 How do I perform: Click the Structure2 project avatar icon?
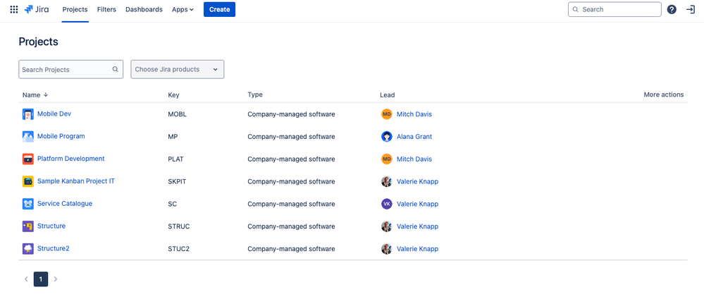click(x=28, y=249)
